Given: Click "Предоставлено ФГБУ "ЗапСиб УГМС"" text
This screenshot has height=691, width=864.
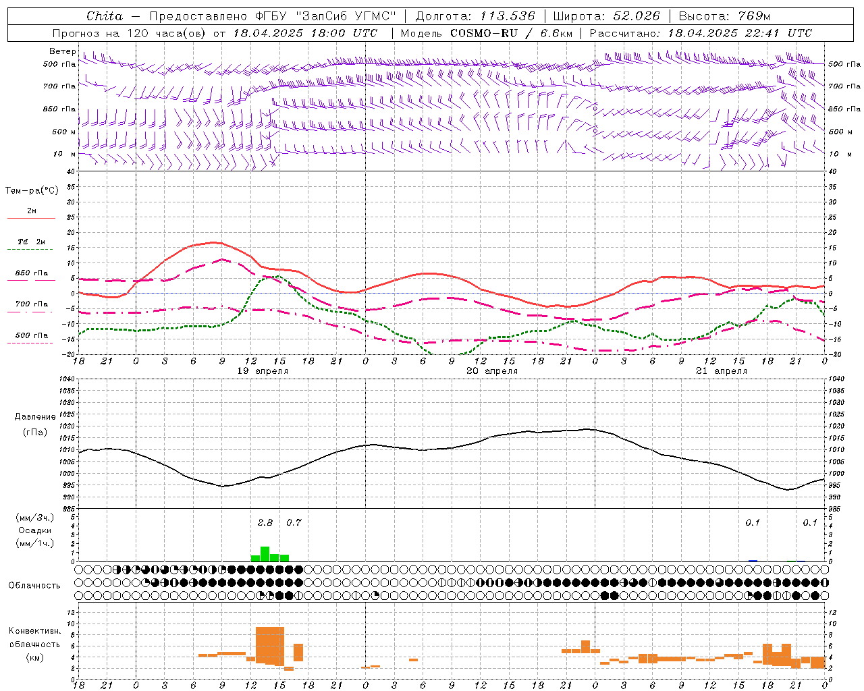Looking at the screenshot, I should (x=272, y=16).
